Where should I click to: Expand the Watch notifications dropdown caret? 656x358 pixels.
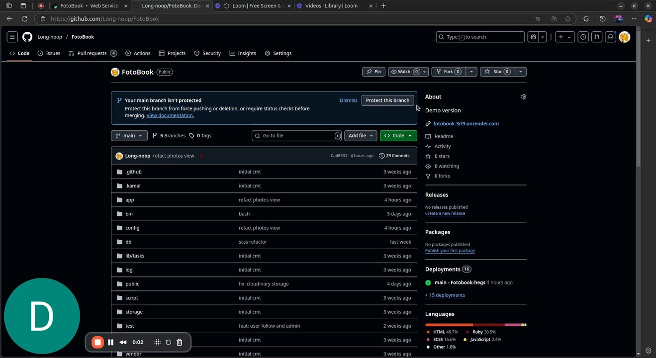click(424, 72)
